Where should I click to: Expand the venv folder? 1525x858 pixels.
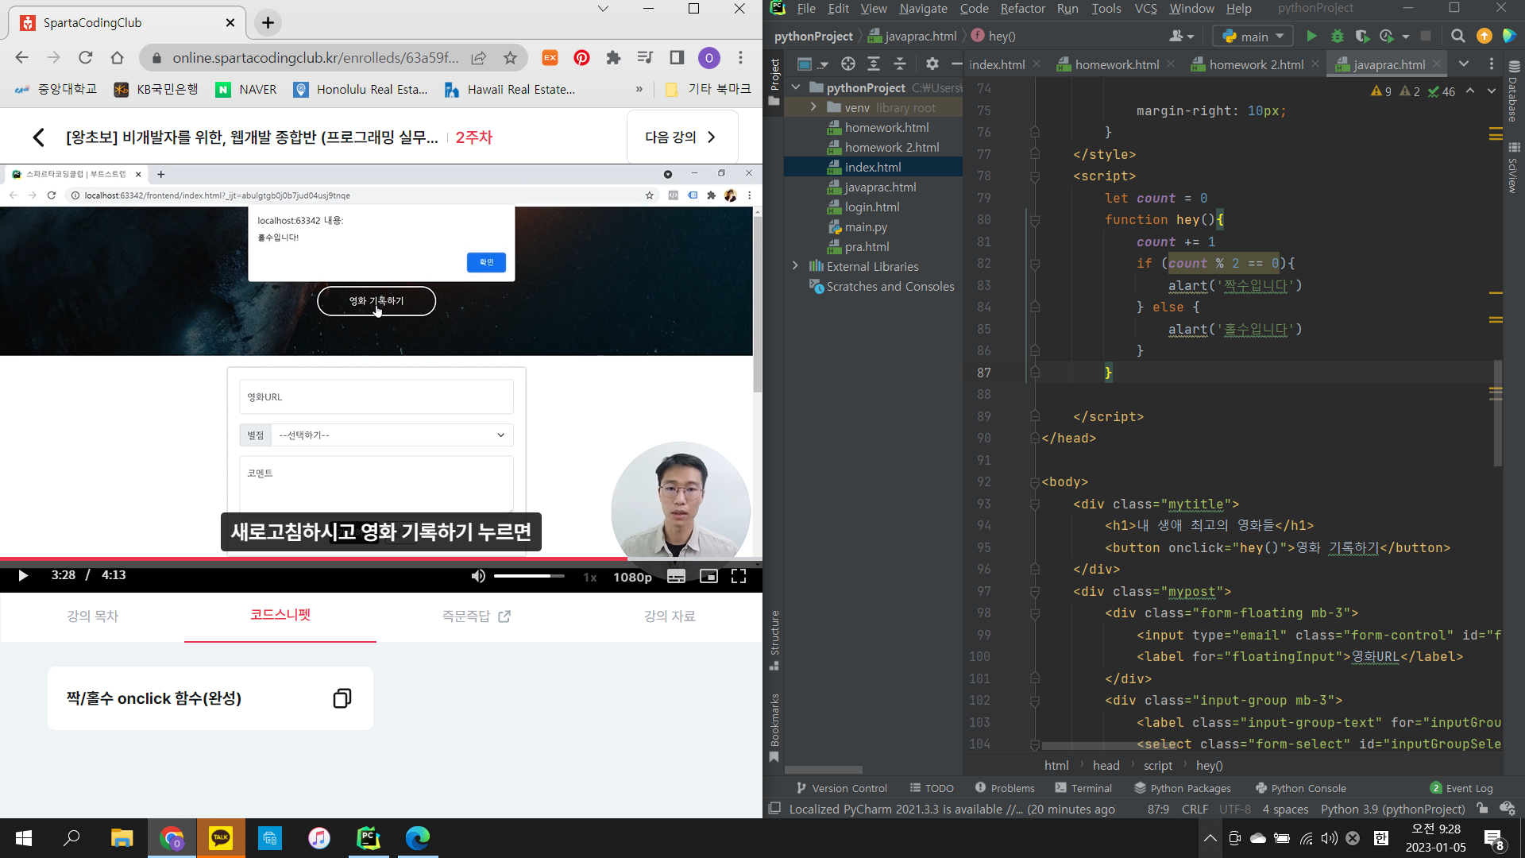tap(813, 107)
